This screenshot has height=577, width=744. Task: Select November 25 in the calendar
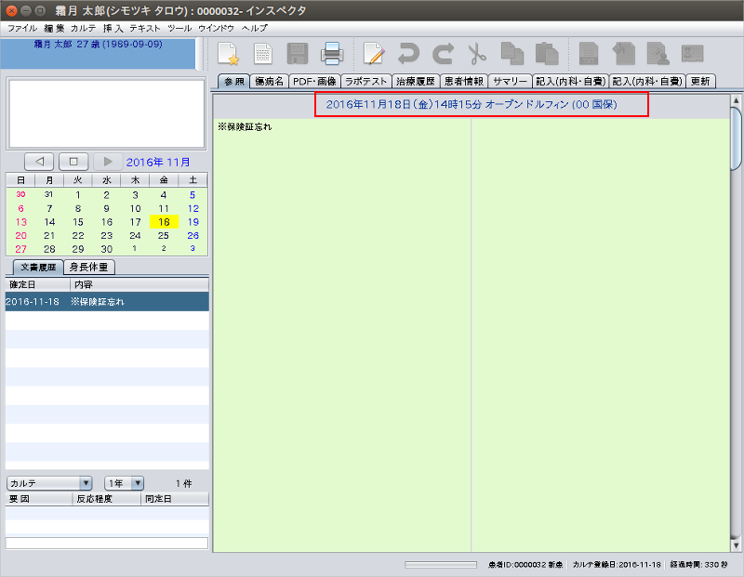(164, 236)
